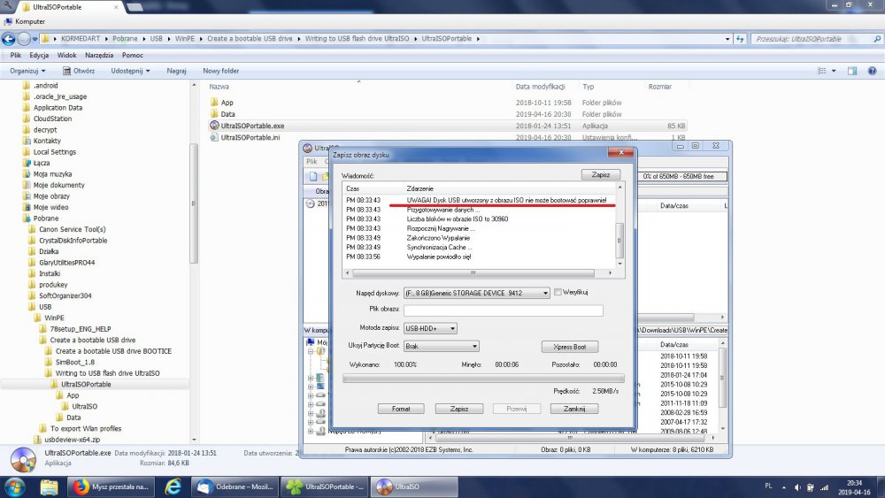
Task: Open the Napęd dyskowy drive dropdown
Action: click(476, 293)
